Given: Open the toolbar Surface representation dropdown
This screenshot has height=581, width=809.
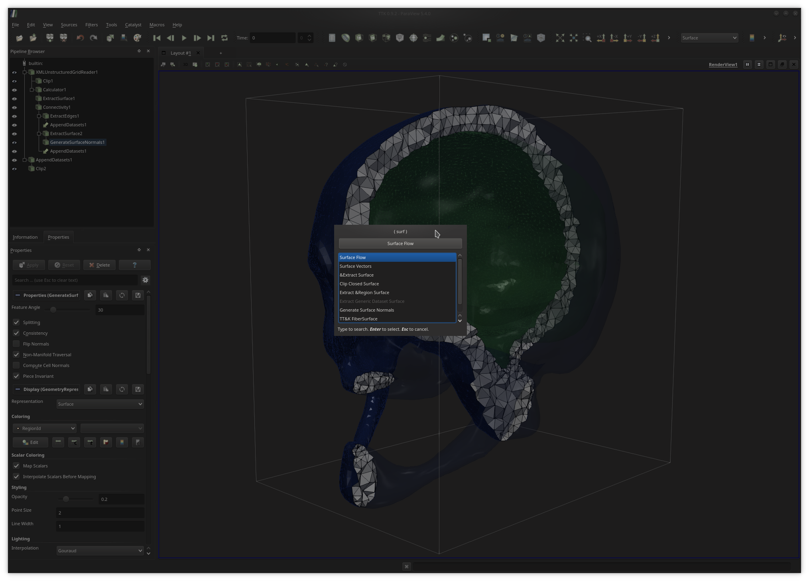Looking at the screenshot, I should (x=709, y=38).
